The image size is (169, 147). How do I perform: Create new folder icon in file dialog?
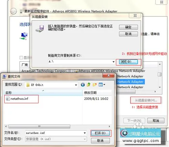point(95,85)
